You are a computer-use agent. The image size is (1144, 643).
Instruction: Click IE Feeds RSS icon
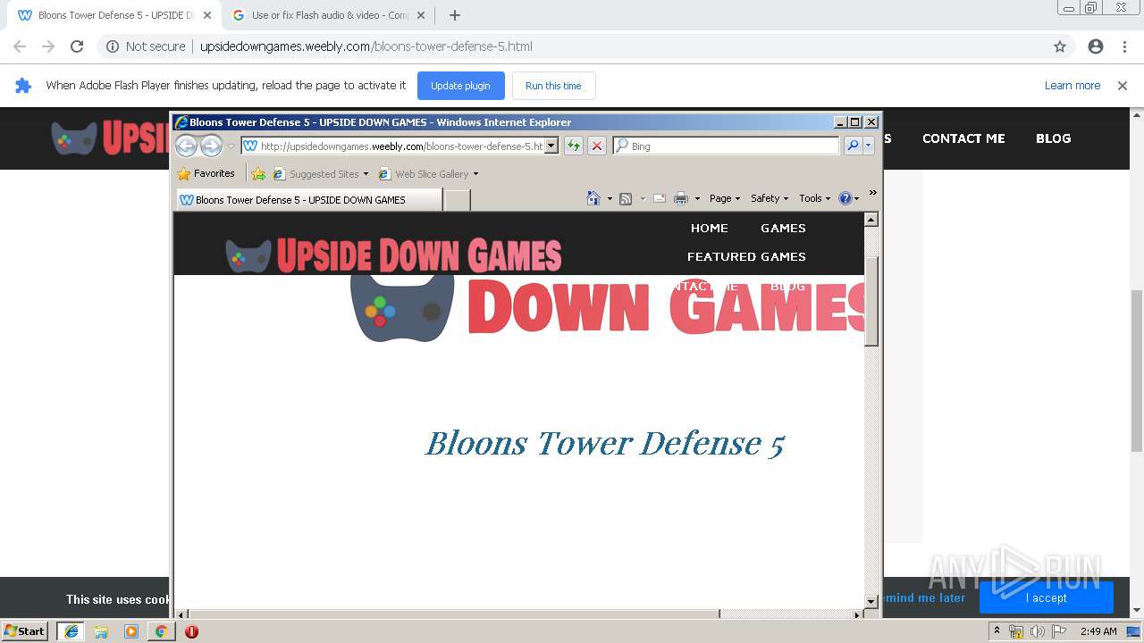(626, 198)
